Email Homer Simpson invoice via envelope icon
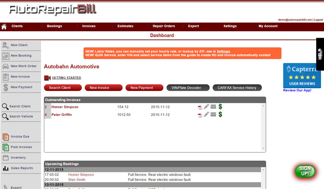This screenshot has height=189, width=324. pyautogui.click(x=213, y=107)
